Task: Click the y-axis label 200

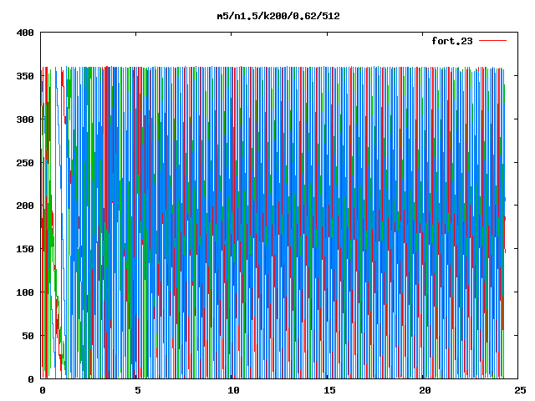Action: (x=25, y=206)
